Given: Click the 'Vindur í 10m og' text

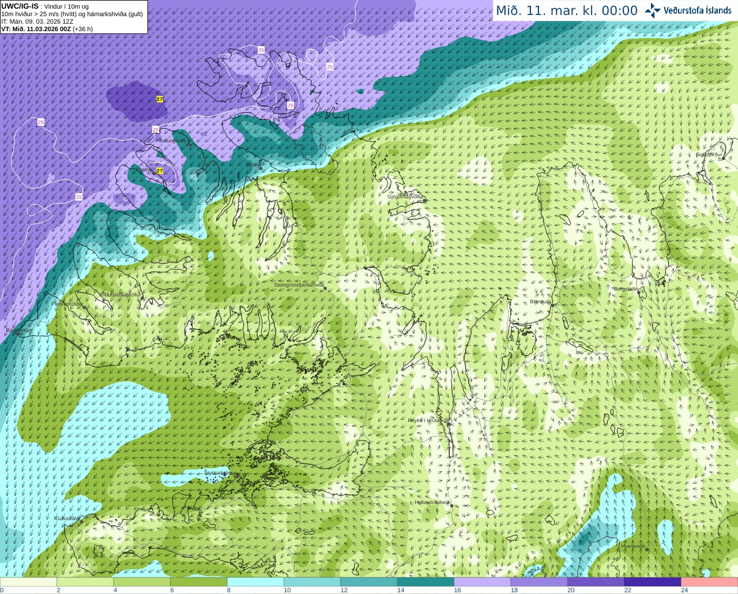Looking at the screenshot, I should click(x=66, y=7).
